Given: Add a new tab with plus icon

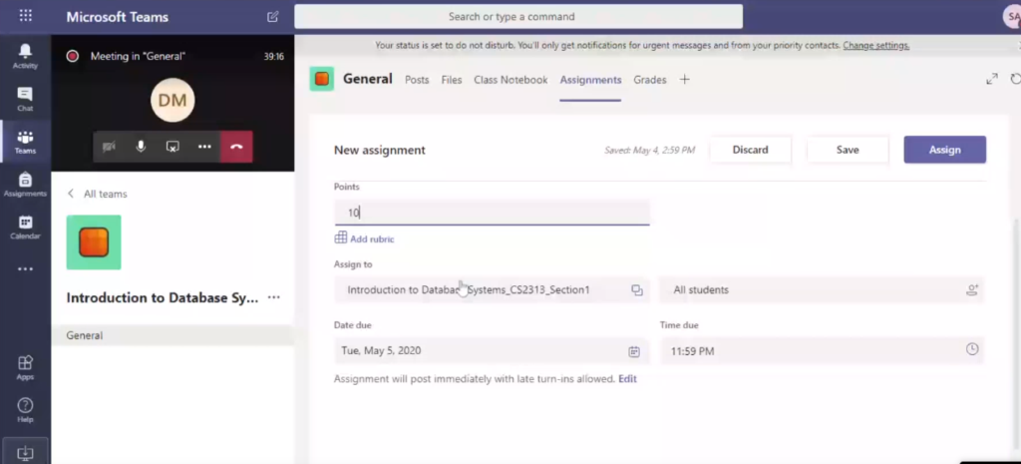Looking at the screenshot, I should (x=684, y=80).
